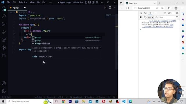Open a new tab in Edge

coord(160,3)
